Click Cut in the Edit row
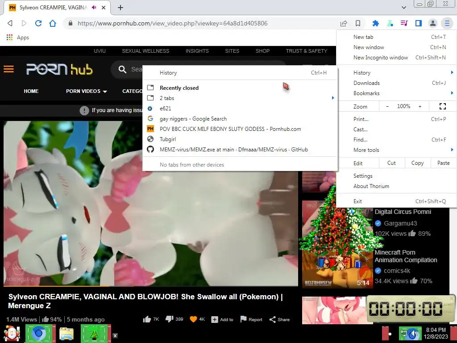 (x=392, y=163)
